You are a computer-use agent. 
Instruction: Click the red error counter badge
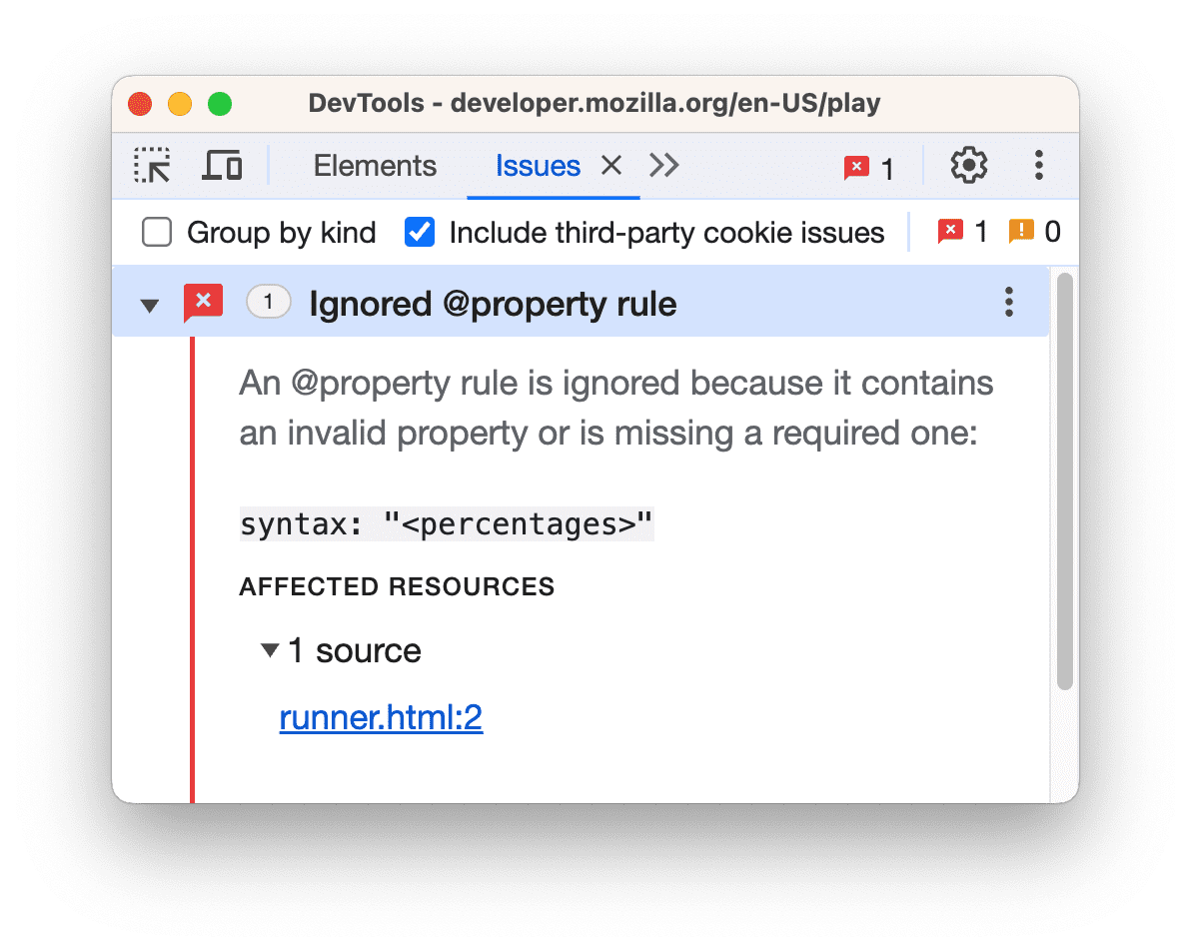point(867,167)
